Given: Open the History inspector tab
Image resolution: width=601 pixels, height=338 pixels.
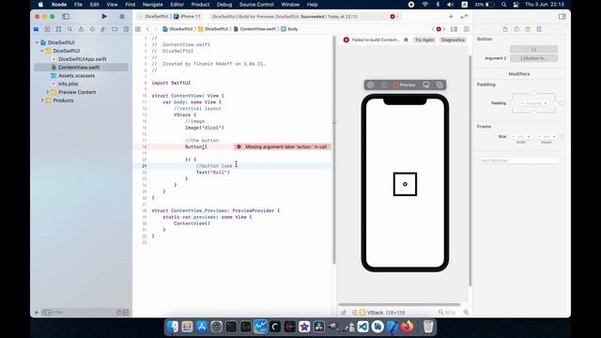Looking at the screenshot, I should (516, 29).
